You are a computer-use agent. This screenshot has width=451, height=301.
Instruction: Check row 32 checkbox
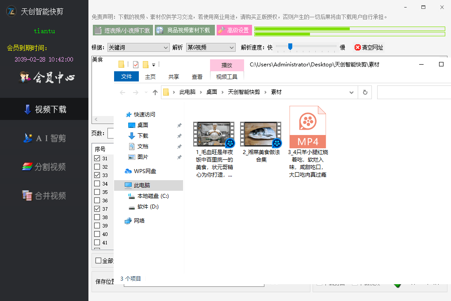[97, 166]
